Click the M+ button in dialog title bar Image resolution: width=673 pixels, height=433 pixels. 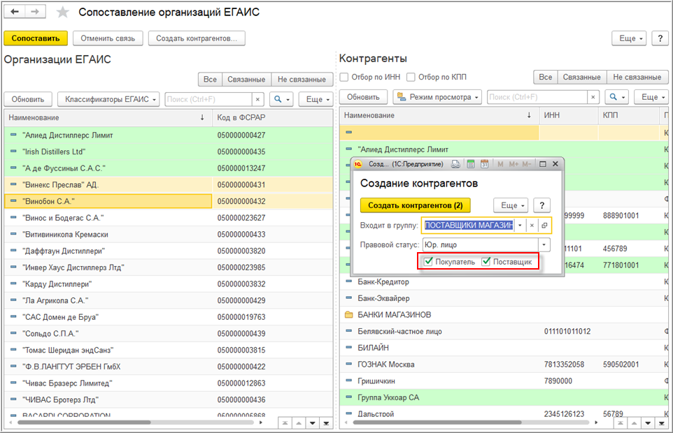click(x=513, y=164)
